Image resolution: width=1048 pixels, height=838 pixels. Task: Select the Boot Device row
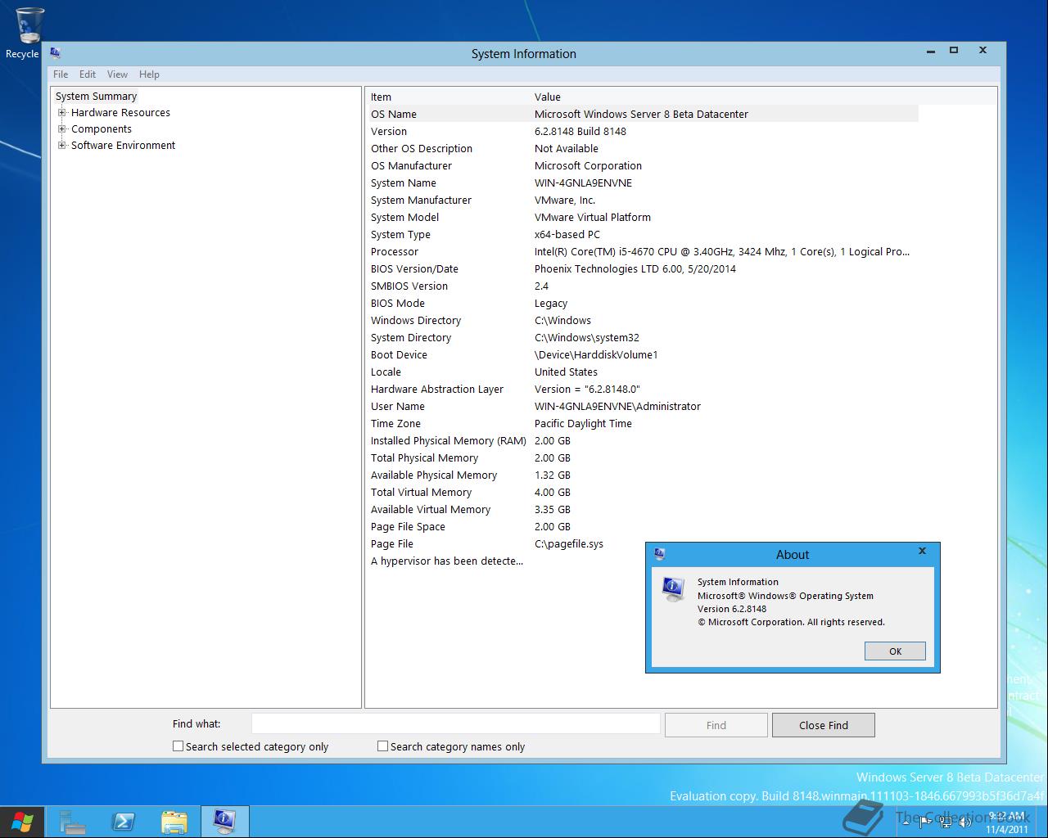[643, 354]
